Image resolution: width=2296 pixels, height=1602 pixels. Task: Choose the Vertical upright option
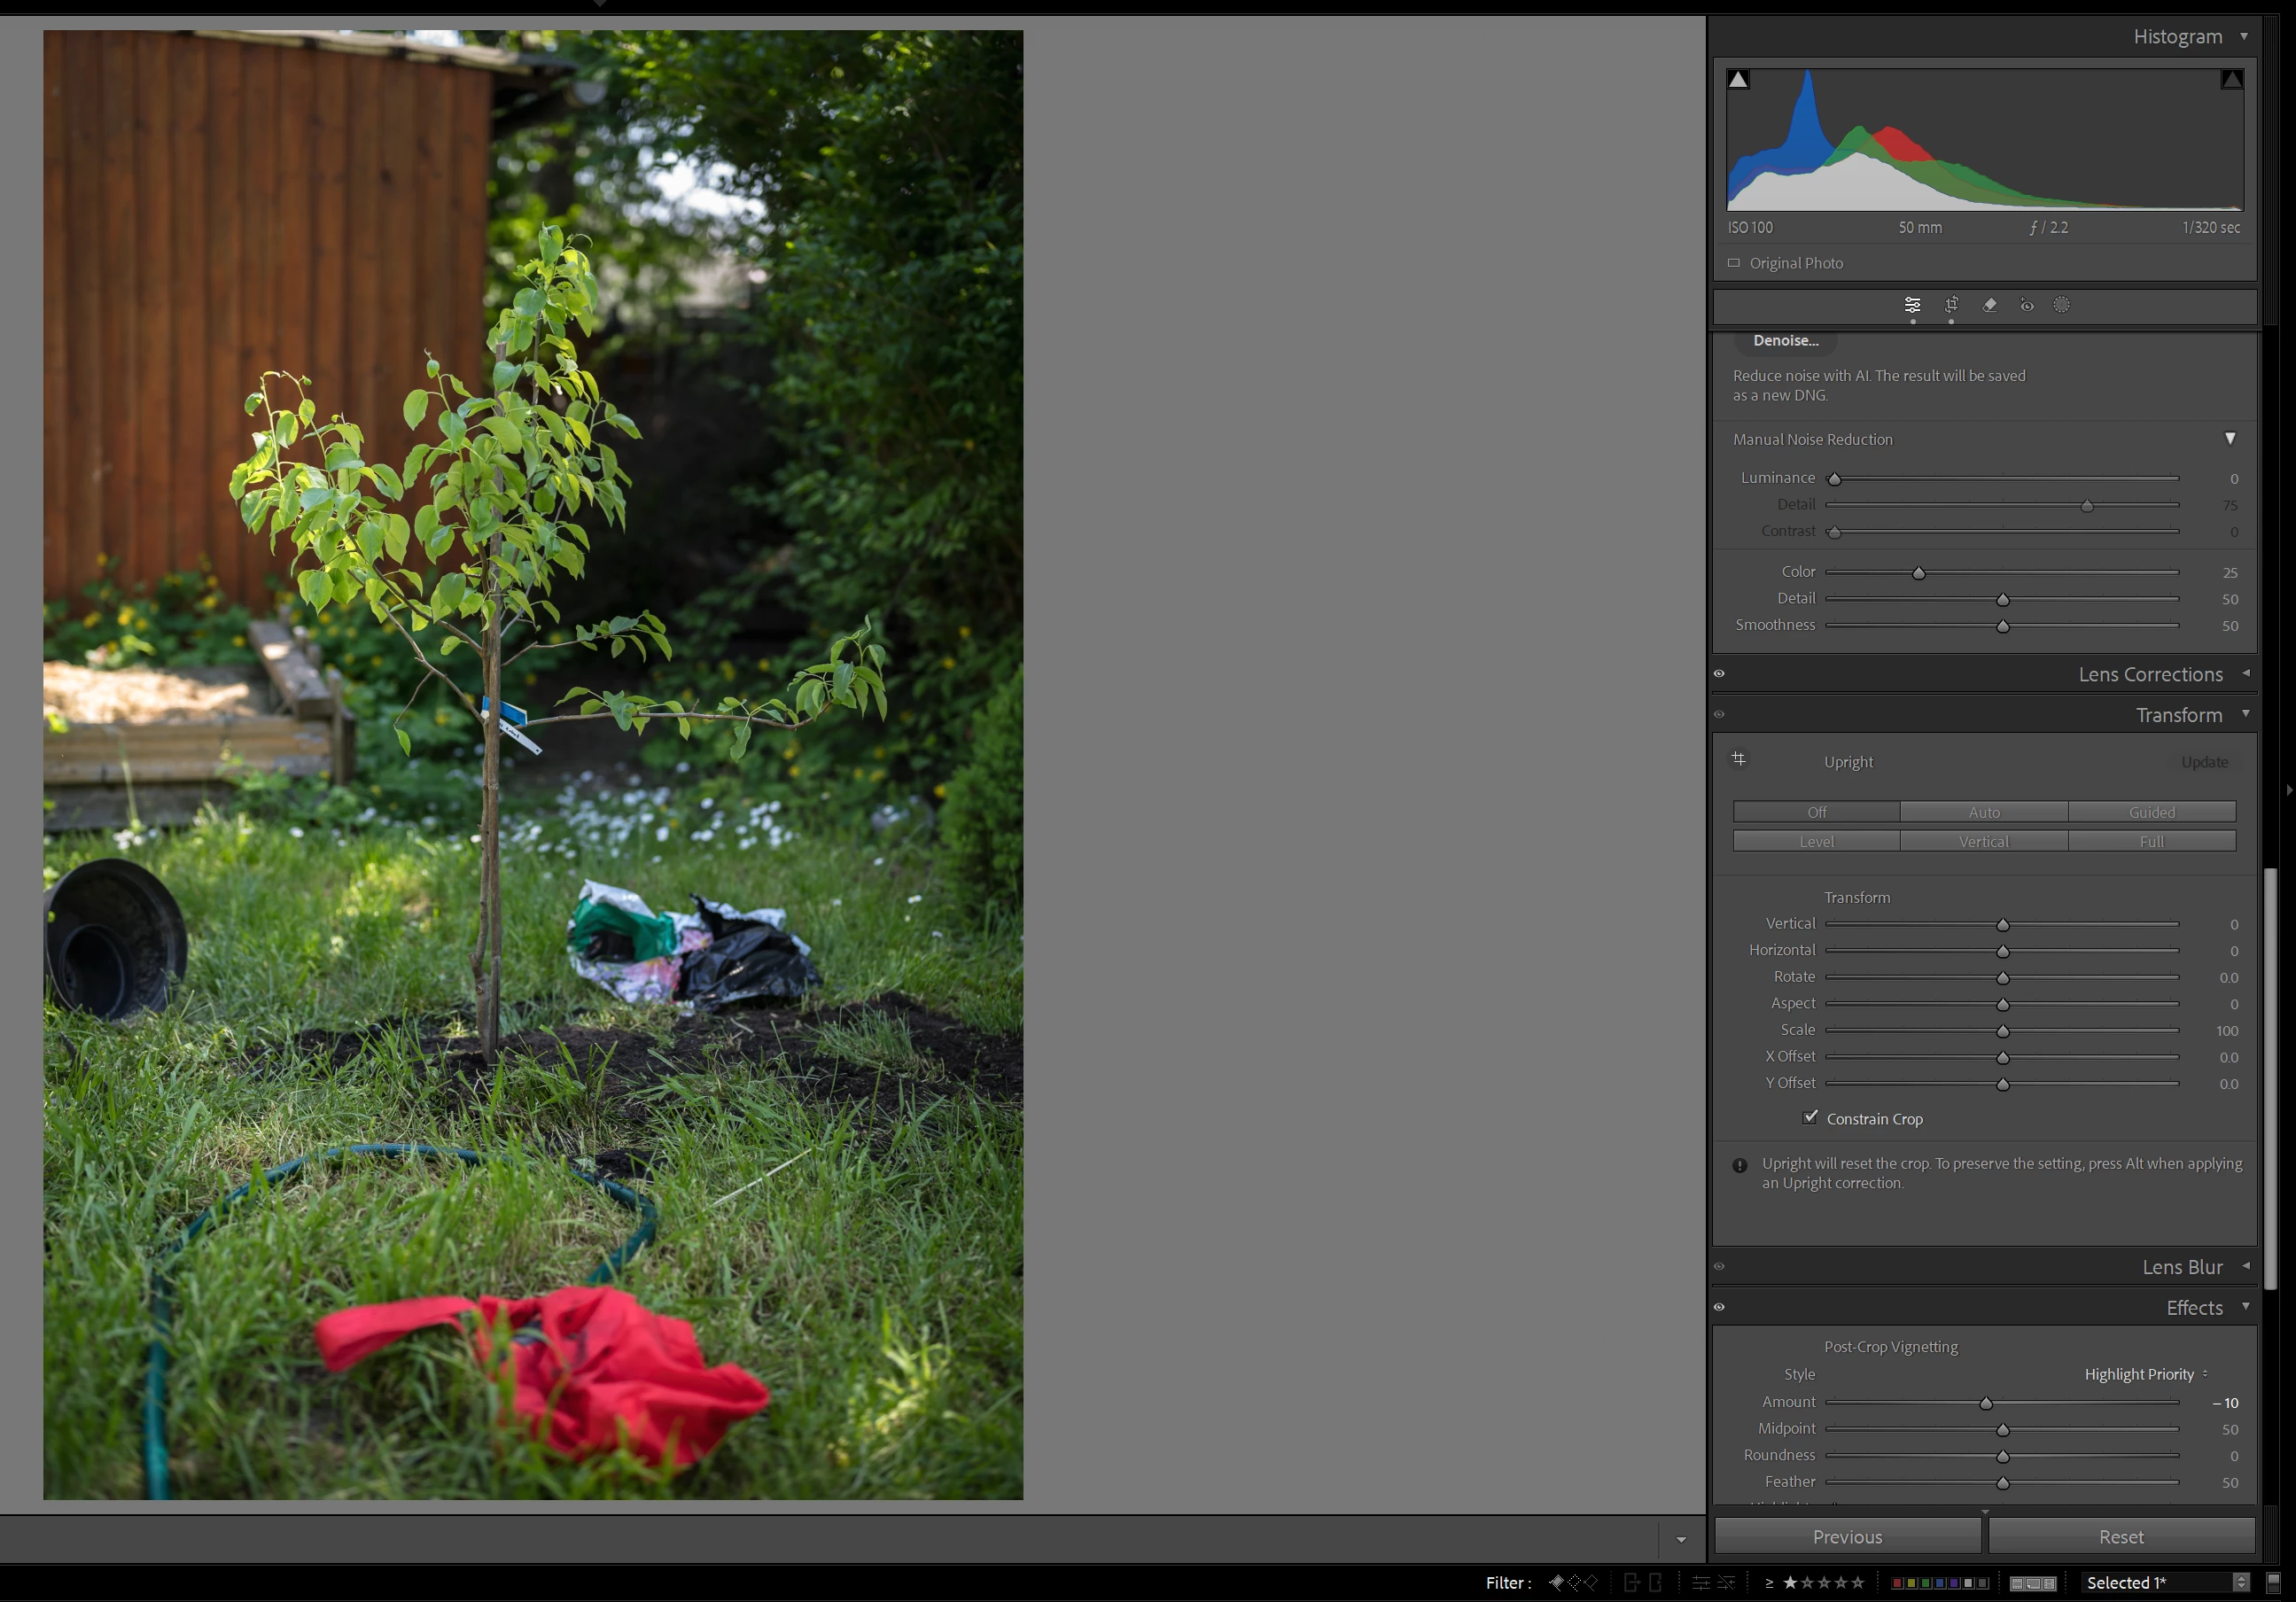[x=1983, y=841]
